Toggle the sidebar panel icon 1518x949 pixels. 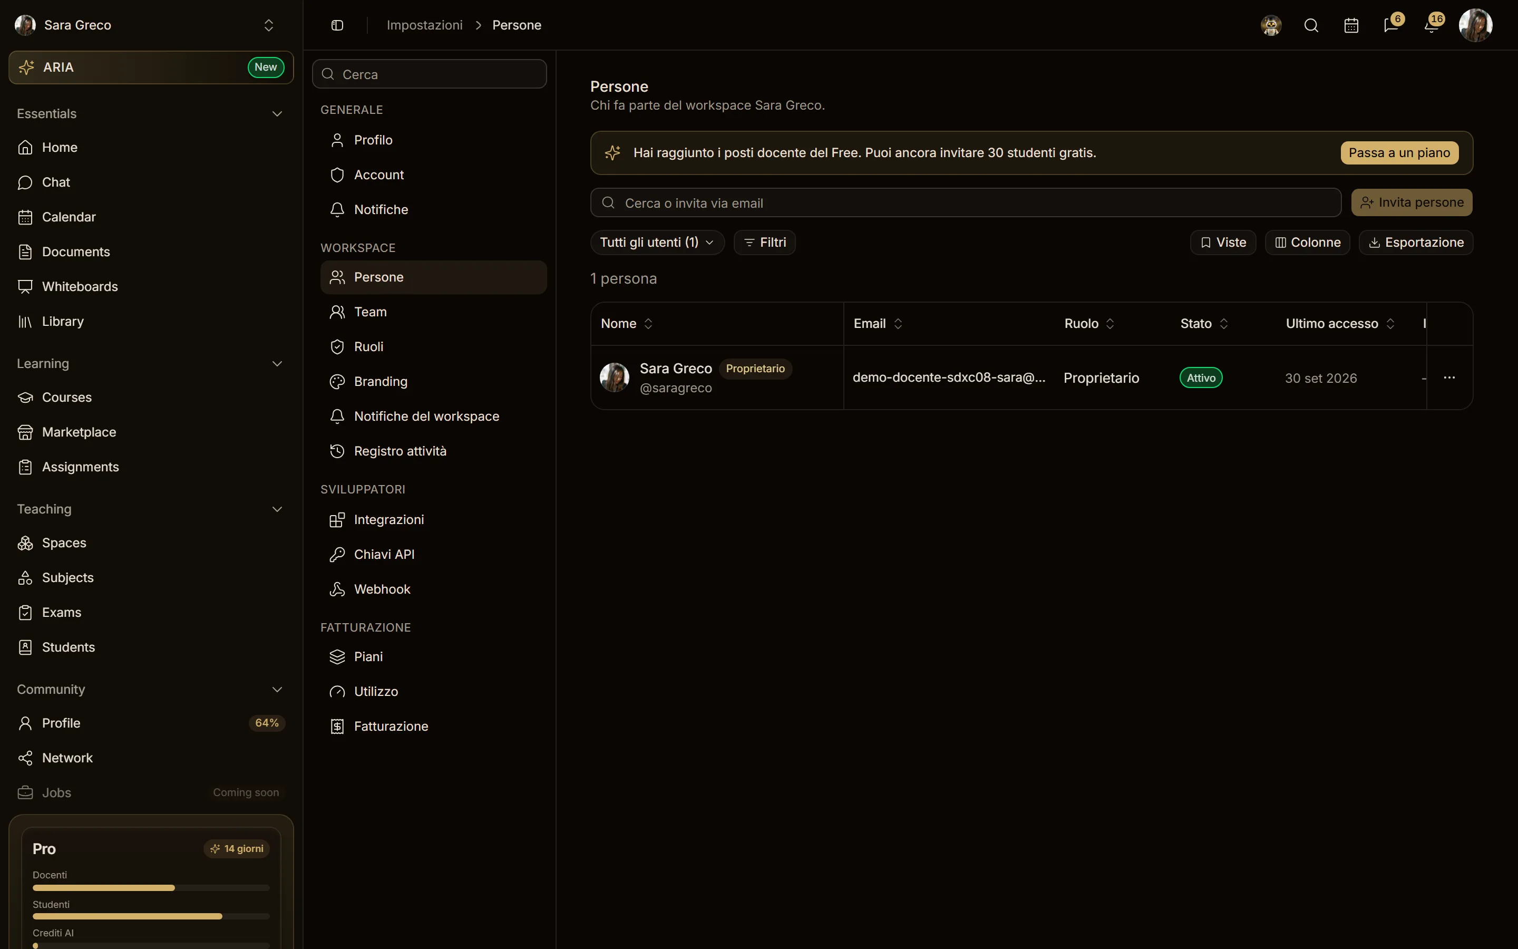point(337,25)
